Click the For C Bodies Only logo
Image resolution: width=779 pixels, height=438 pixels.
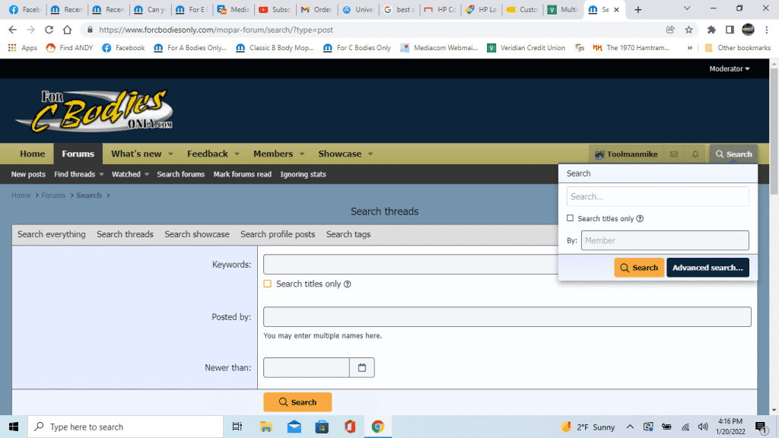tap(94, 111)
